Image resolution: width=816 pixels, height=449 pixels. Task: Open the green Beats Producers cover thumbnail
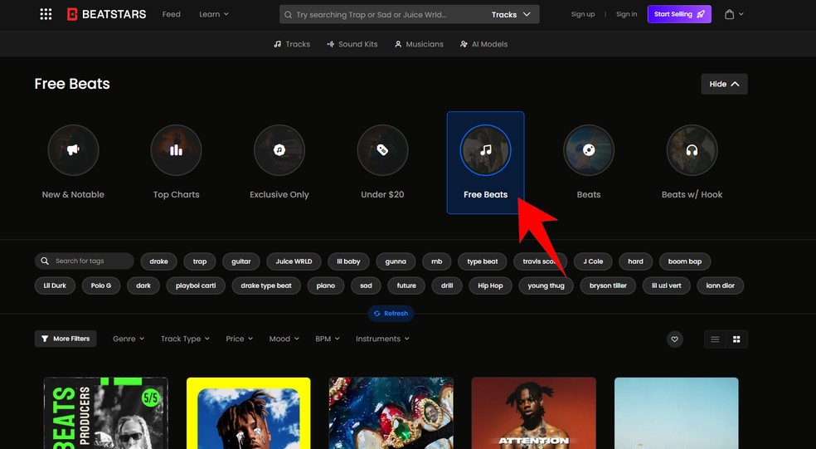106,413
